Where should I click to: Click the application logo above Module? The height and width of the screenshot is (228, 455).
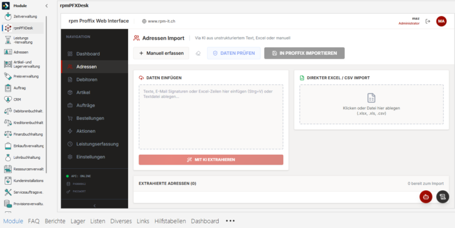tap(6, 5)
